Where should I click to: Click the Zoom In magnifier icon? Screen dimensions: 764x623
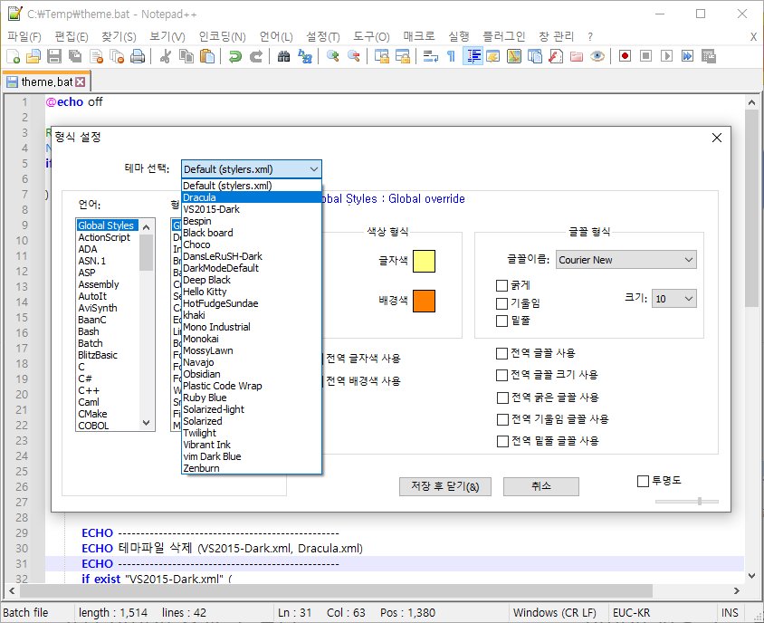[x=333, y=56]
